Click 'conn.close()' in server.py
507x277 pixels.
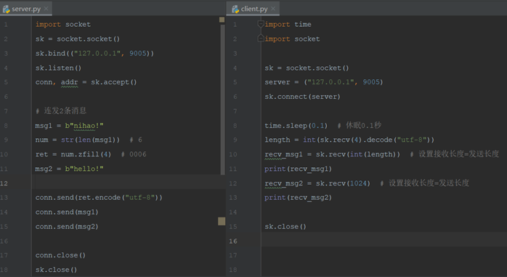[x=60, y=255]
